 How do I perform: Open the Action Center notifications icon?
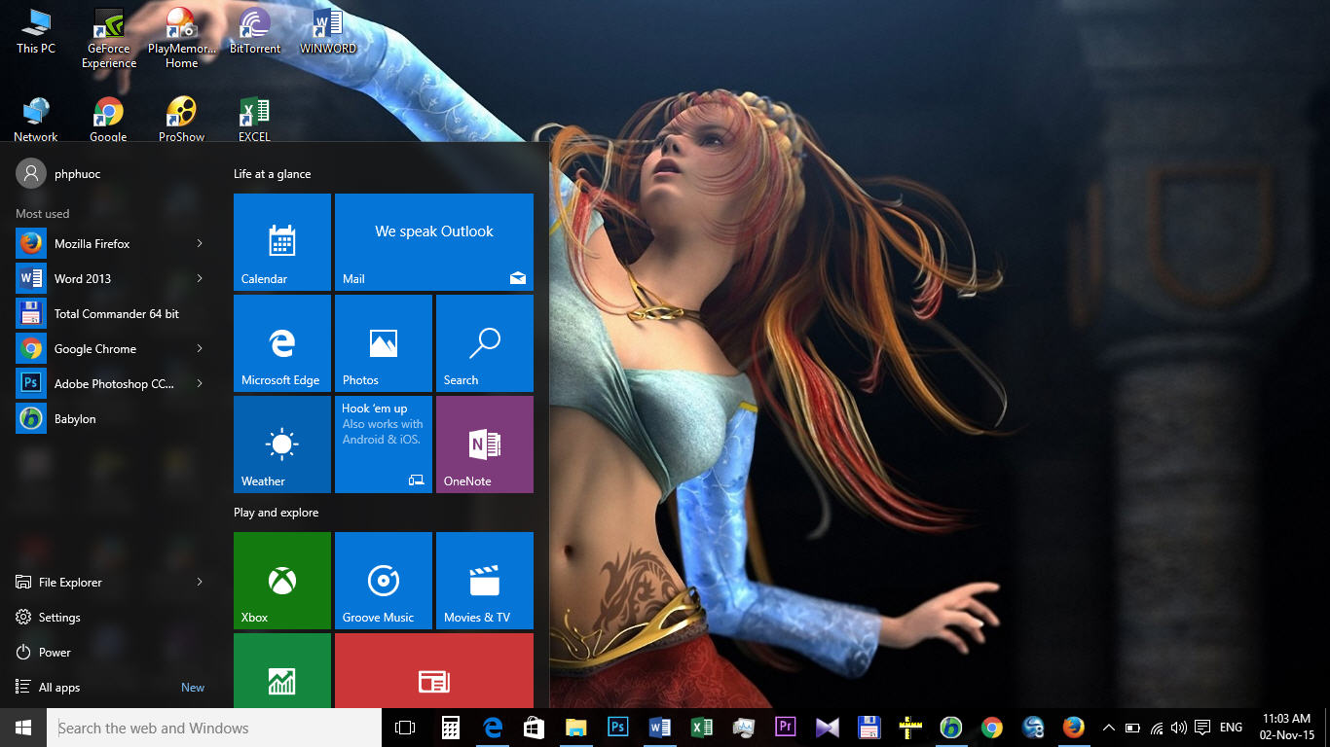1202,728
